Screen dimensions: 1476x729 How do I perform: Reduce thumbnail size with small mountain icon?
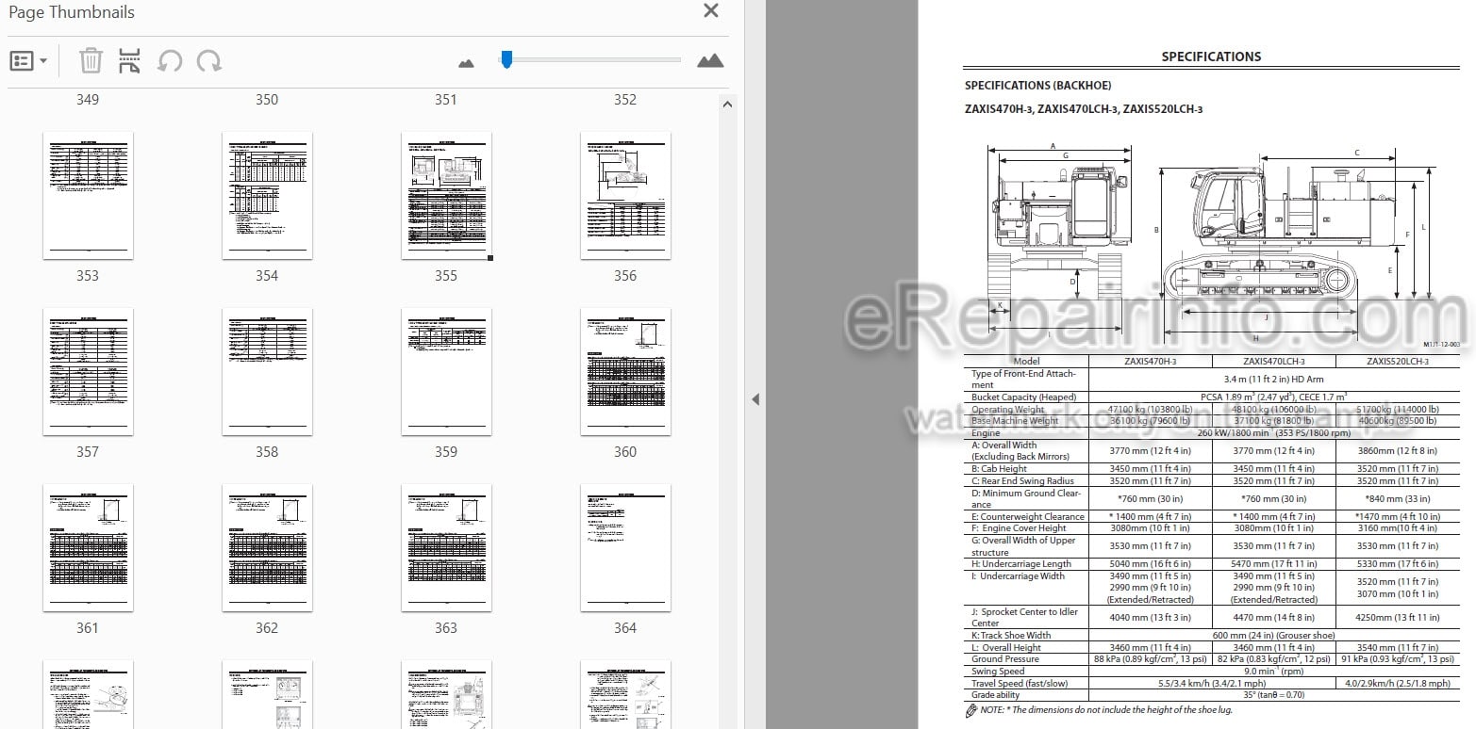(x=466, y=63)
